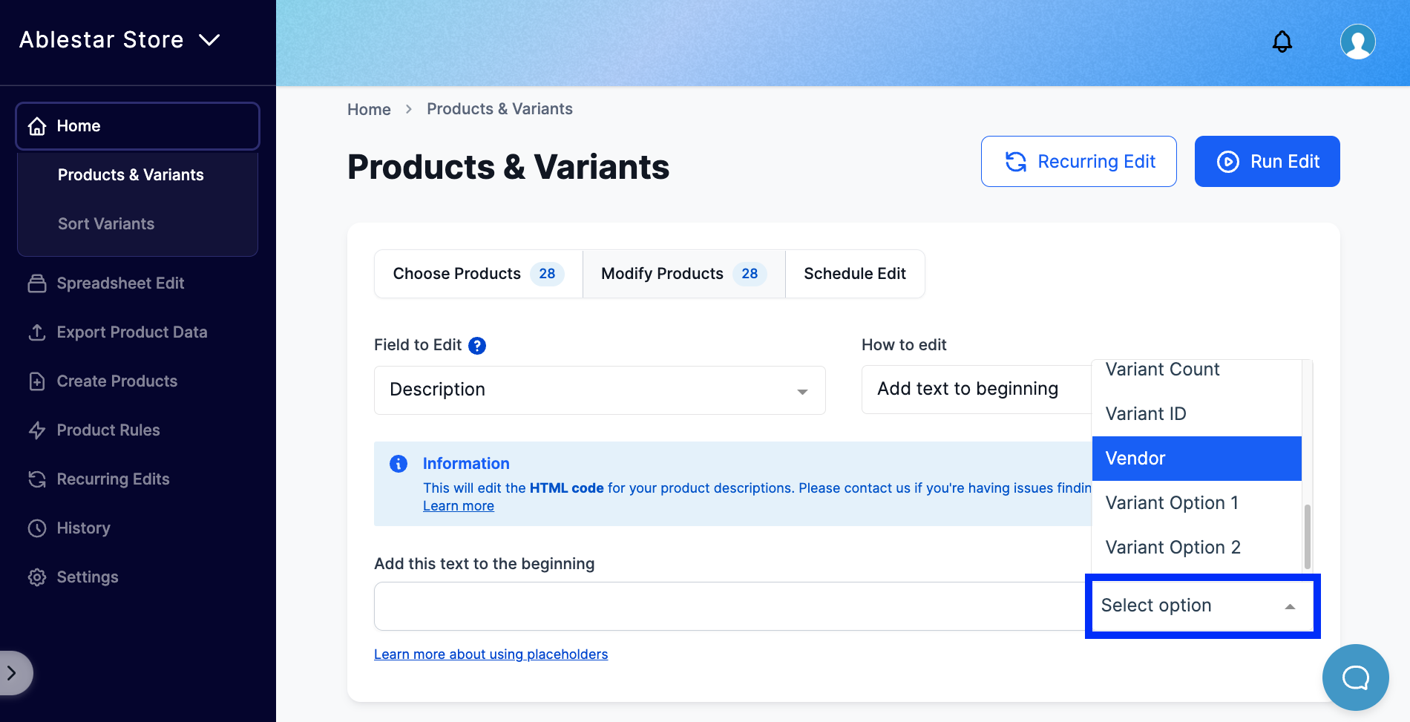The image size is (1410, 722).
Task: Open the Description field dropdown
Action: coord(599,390)
